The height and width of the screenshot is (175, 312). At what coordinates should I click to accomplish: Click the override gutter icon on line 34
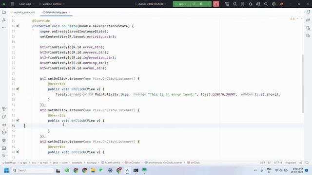click(18, 121)
